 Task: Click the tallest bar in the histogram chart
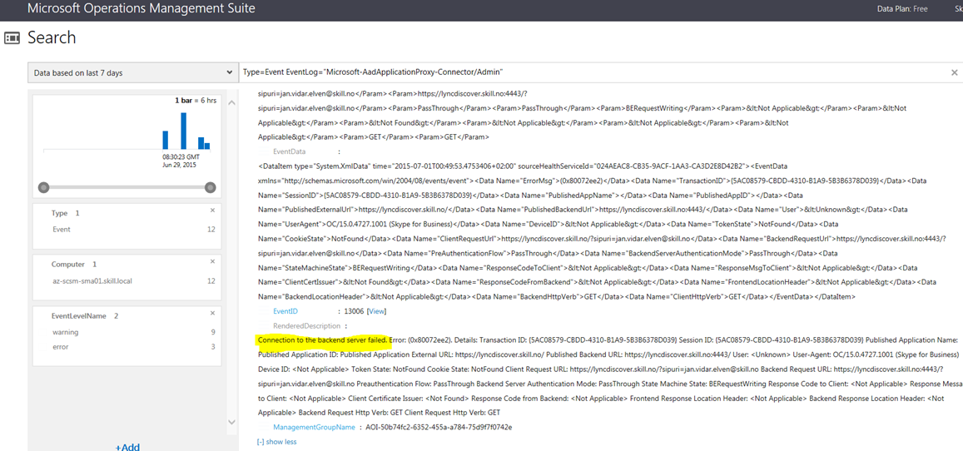184,131
